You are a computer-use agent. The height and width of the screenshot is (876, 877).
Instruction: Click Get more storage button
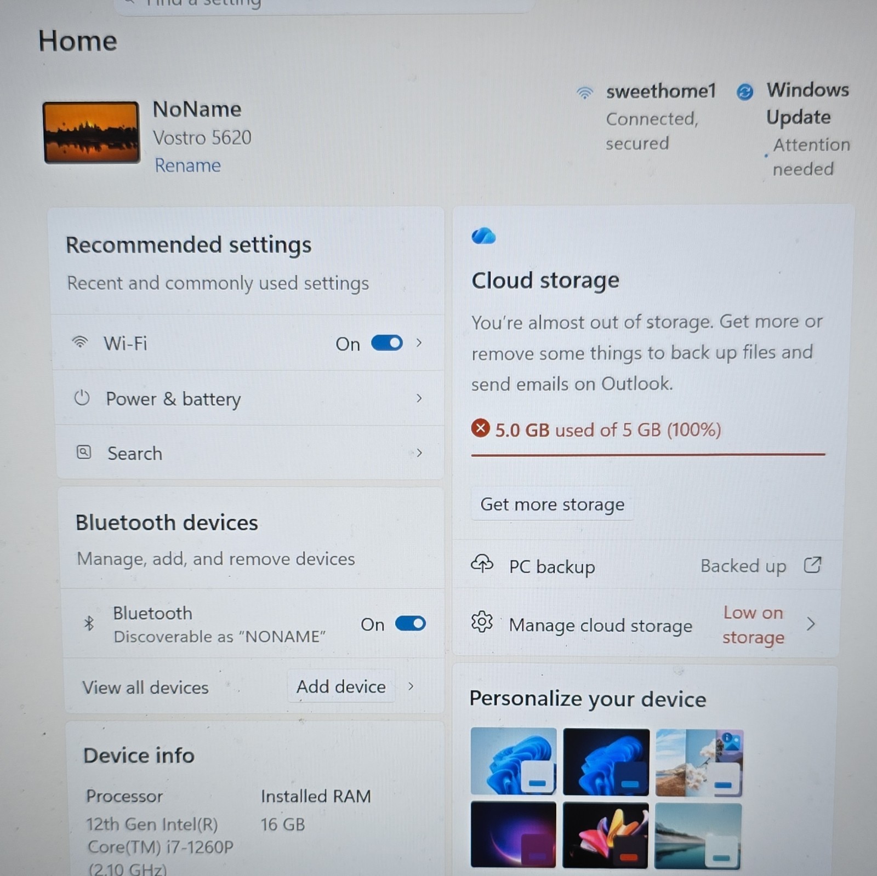click(552, 504)
